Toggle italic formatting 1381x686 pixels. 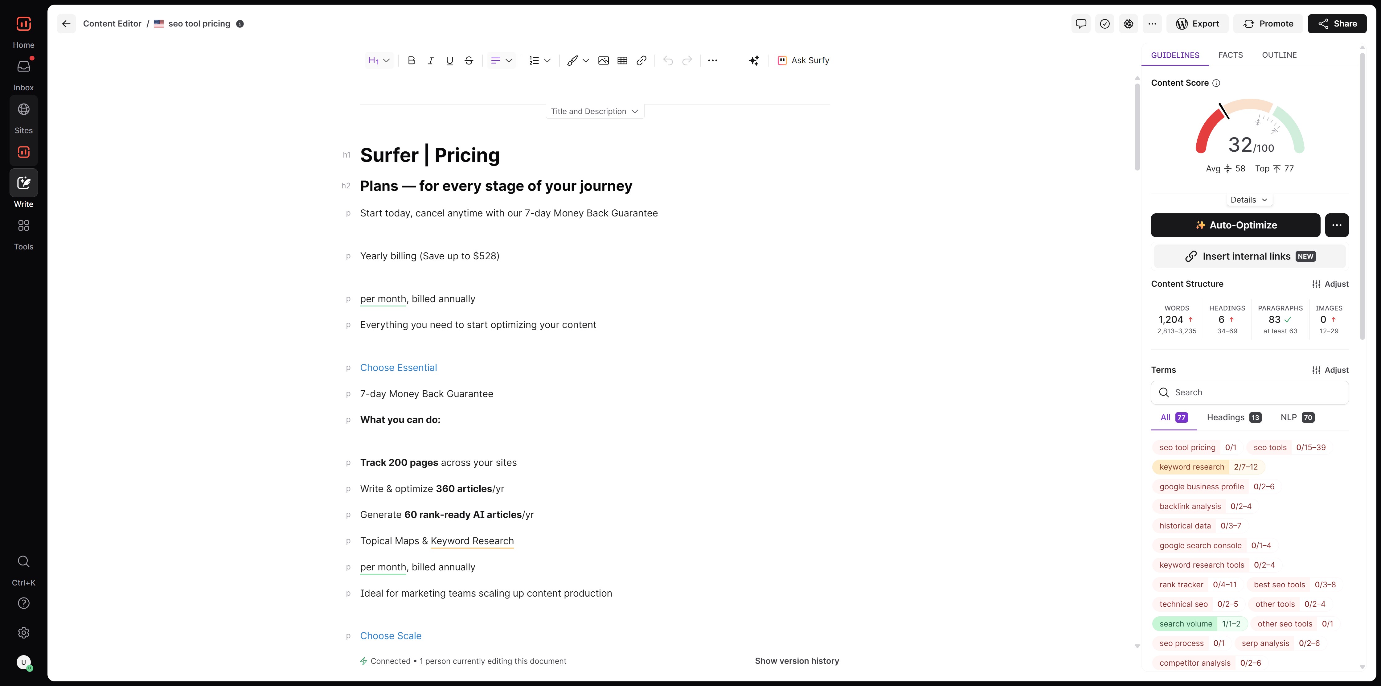click(x=431, y=61)
